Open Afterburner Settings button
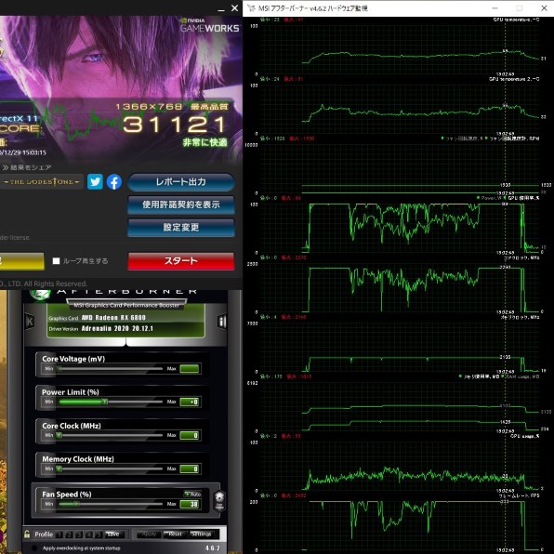Image resolution: width=554 pixels, height=554 pixels. [x=201, y=534]
